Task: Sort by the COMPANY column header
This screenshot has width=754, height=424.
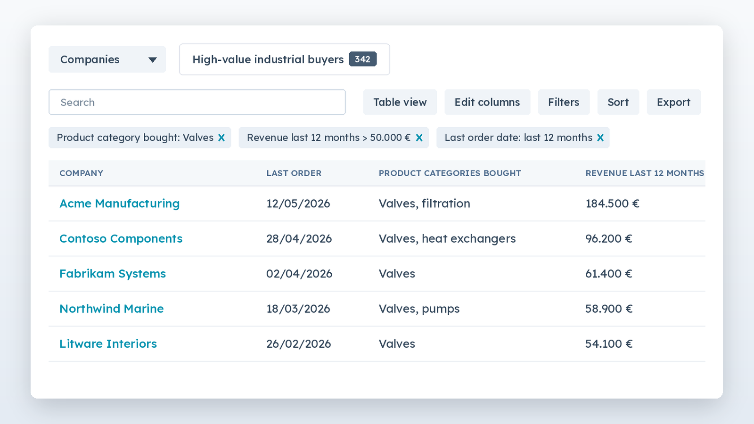Action: click(x=81, y=173)
